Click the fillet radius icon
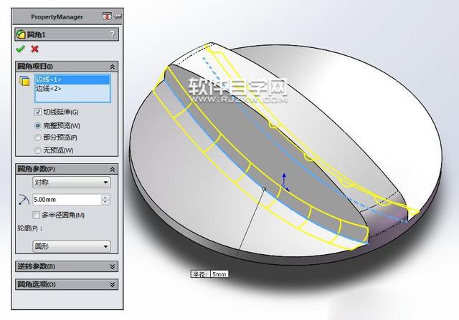This screenshot has width=459, height=320. pyautogui.click(x=24, y=199)
